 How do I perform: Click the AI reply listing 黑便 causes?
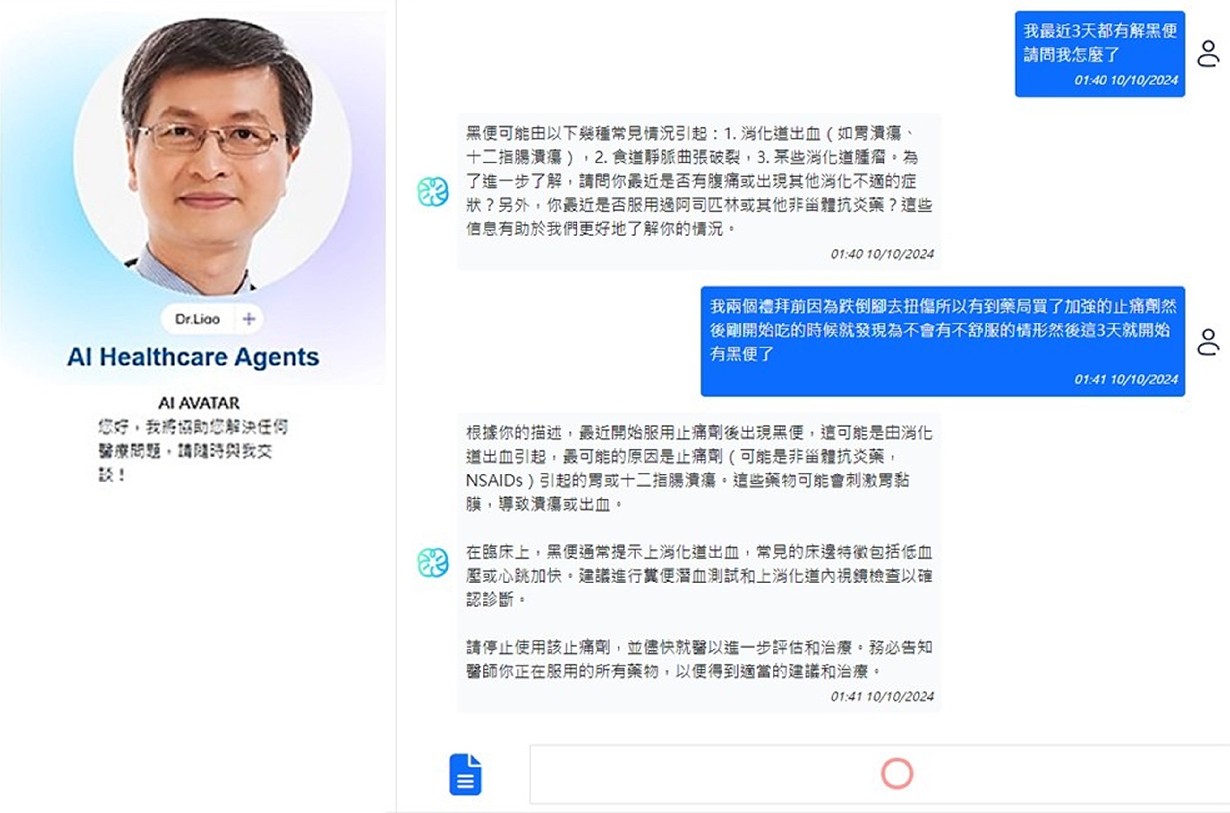[x=699, y=192]
